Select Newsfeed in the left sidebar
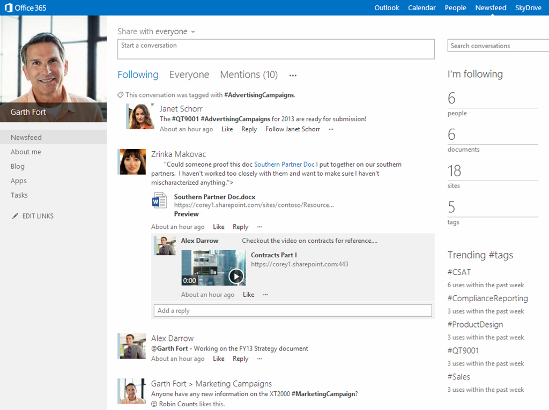This screenshot has height=410, width=549. [x=53, y=137]
